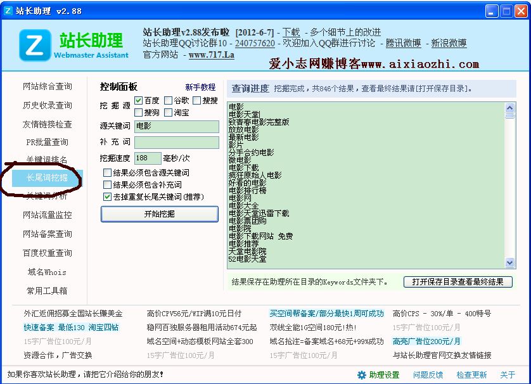Check the 结果必须包含补充词 option

click(x=107, y=184)
